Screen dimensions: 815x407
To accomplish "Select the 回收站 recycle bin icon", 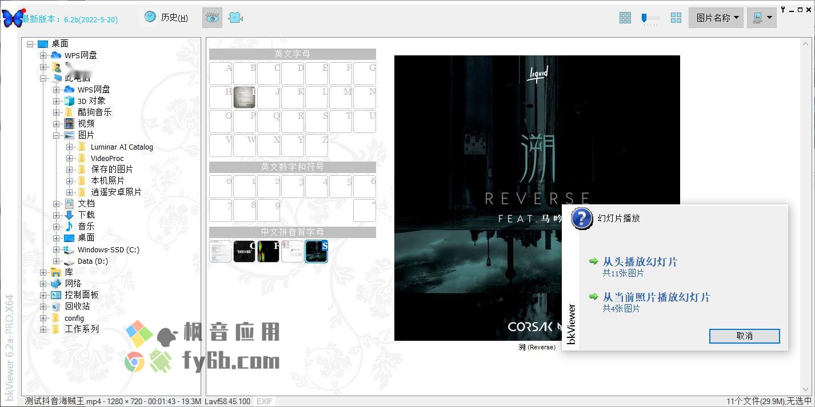I will pos(56,307).
